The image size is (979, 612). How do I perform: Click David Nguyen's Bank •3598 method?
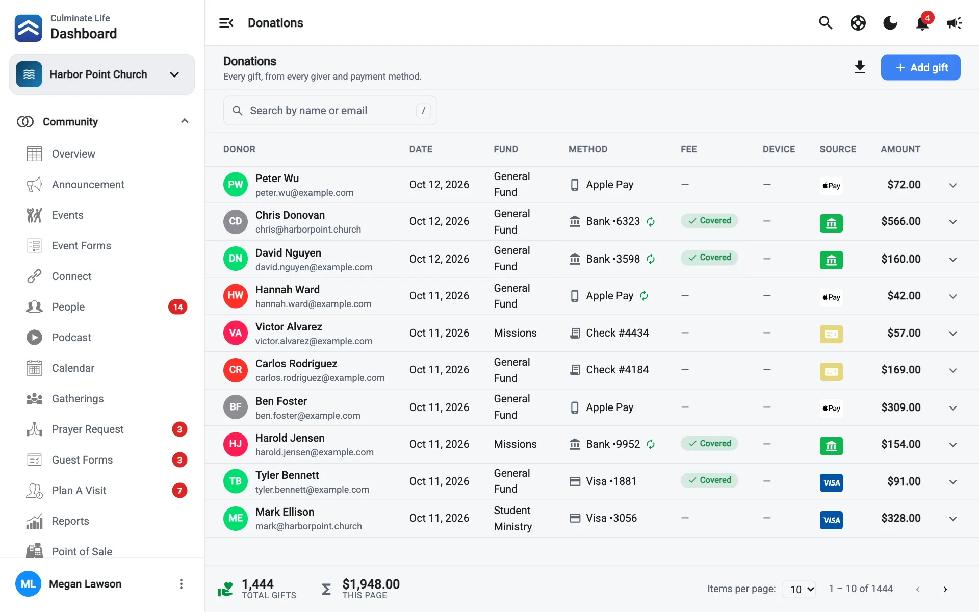(x=612, y=259)
